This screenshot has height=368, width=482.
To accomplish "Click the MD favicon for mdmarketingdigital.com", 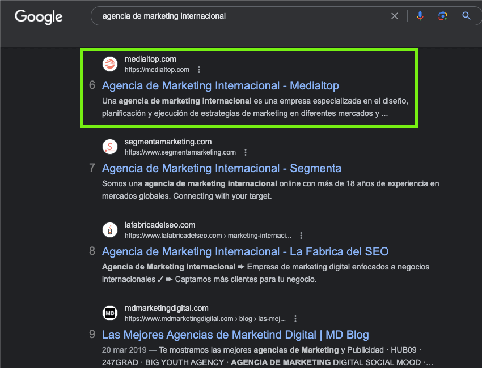I will click(x=109, y=313).
